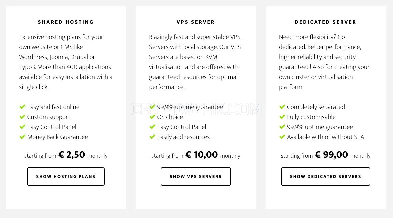This screenshot has height=218, width=393.
Task: Click the Blazingly fast VPS description paragraph
Action: pos(195,62)
